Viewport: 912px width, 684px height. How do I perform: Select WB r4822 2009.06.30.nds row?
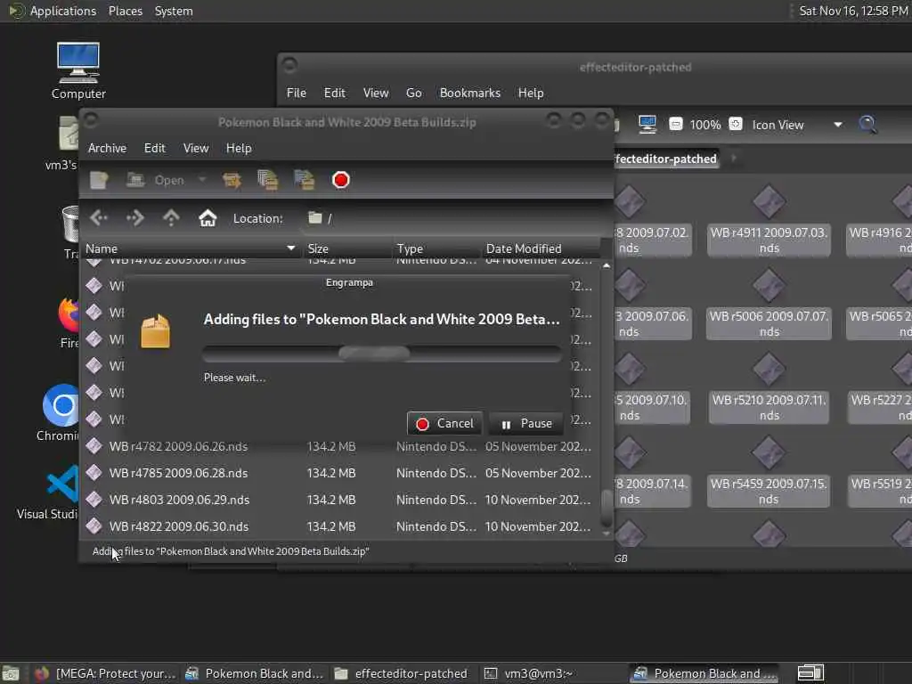[340, 527]
